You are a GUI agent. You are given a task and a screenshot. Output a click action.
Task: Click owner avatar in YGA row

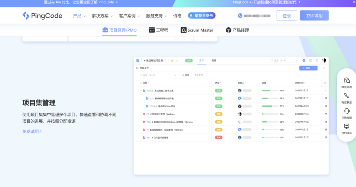pyautogui.click(x=240, y=122)
